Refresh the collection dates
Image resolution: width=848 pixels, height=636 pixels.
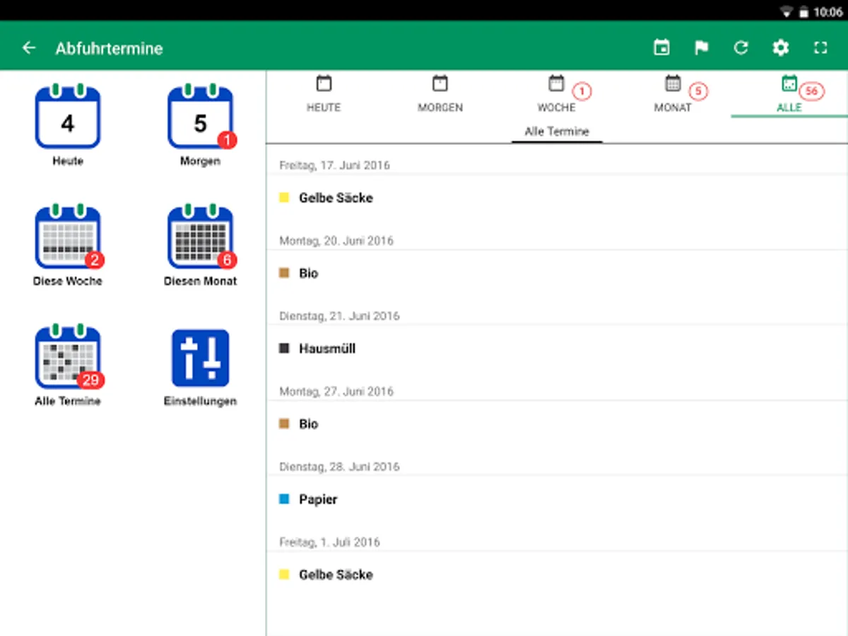click(741, 48)
